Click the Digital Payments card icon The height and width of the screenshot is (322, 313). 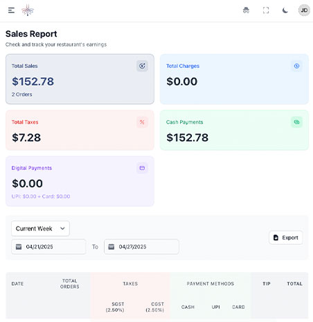point(142,168)
